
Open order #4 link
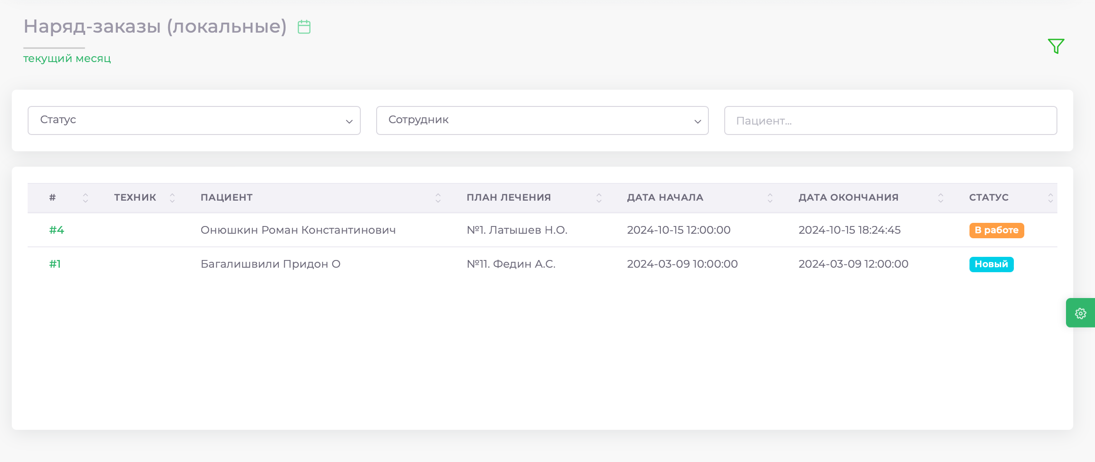click(57, 230)
